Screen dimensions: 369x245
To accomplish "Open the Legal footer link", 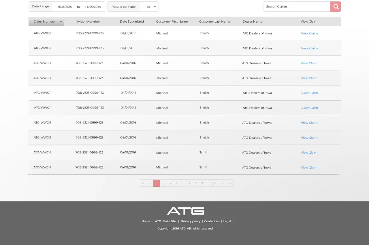I will click(x=227, y=221).
